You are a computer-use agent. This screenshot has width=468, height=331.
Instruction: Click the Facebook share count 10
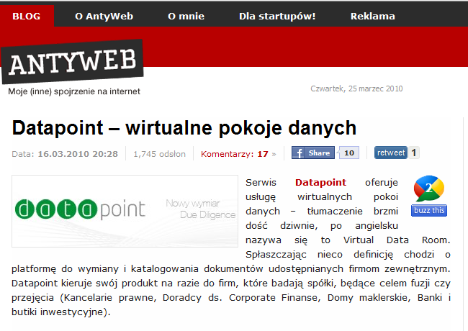(x=349, y=153)
